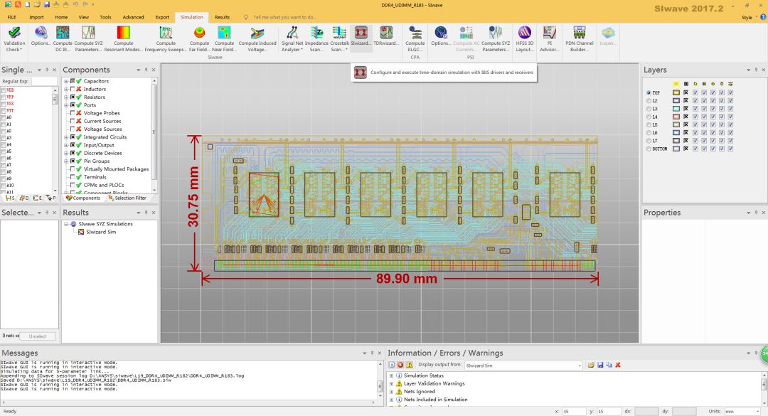Expand the Capacitors tree node
The image size is (768, 416).
(x=66, y=81)
